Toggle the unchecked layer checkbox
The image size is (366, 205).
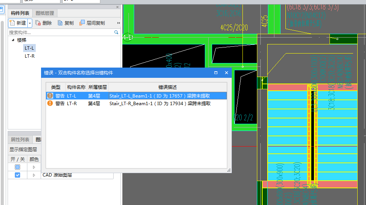(17, 167)
